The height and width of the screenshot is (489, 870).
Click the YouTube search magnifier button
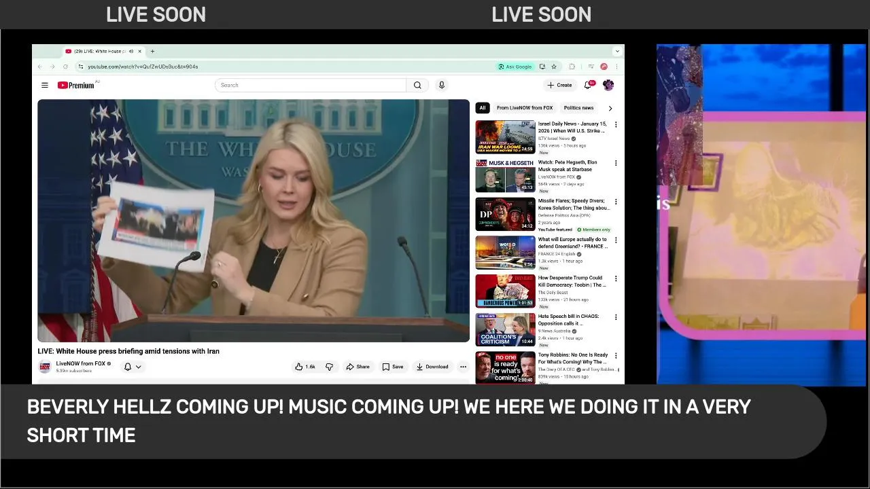click(417, 85)
